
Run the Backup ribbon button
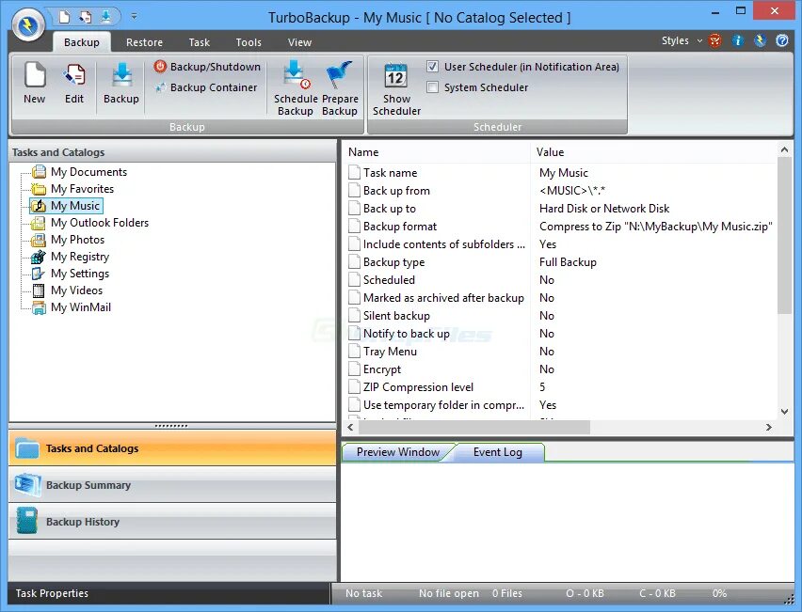121,84
